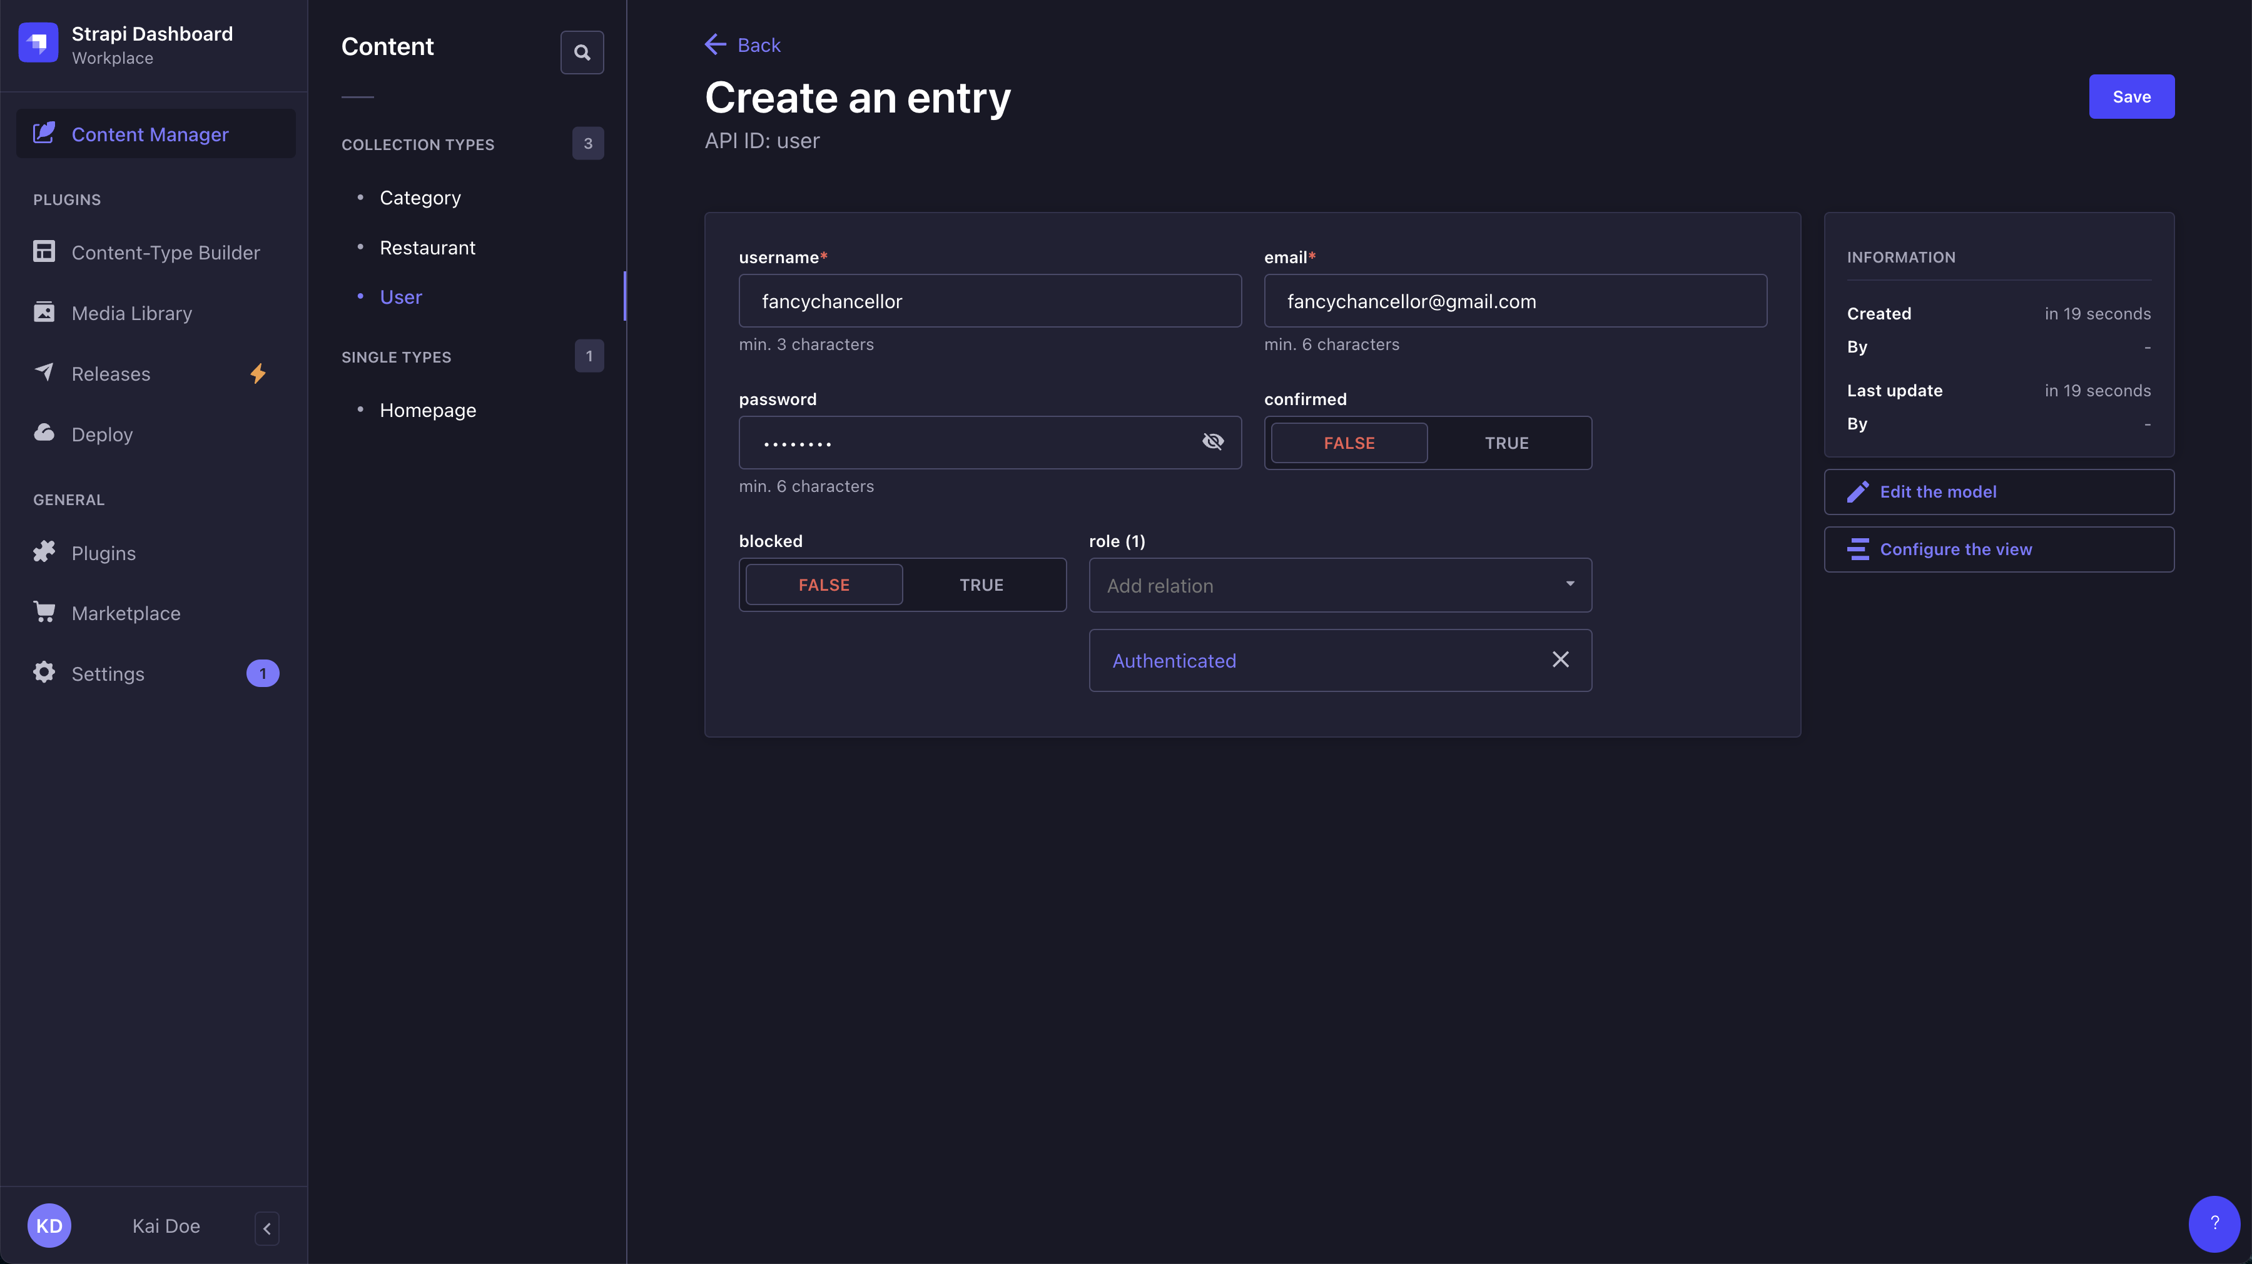Collapse the navigation sidebar
The width and height of the screenshot is (2252, 1264).
pos(266,1228)
